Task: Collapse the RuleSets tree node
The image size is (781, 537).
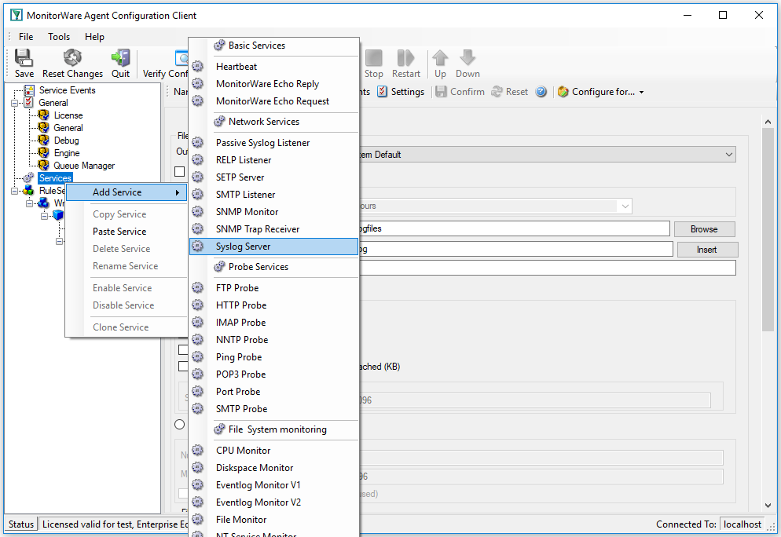Action: coord(15,191)
